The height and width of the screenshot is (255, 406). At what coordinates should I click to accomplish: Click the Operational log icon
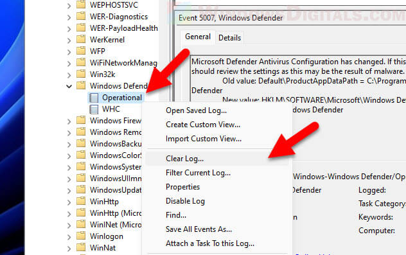94,98
